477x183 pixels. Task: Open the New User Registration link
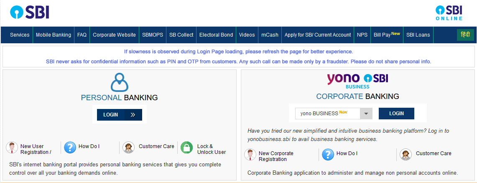(x=36, y=149)
